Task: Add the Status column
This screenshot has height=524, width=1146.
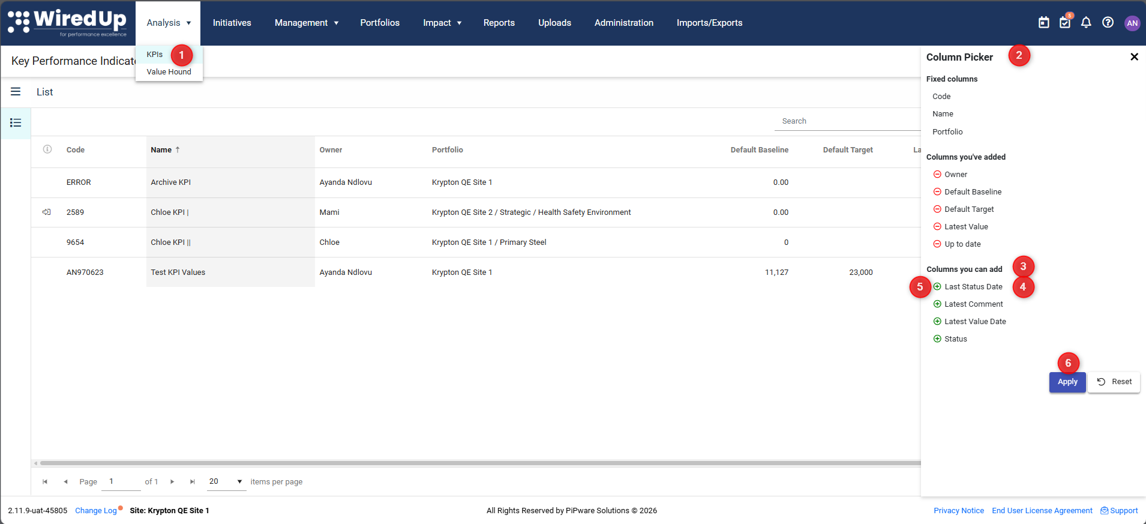Action: (x=937, y=339)
